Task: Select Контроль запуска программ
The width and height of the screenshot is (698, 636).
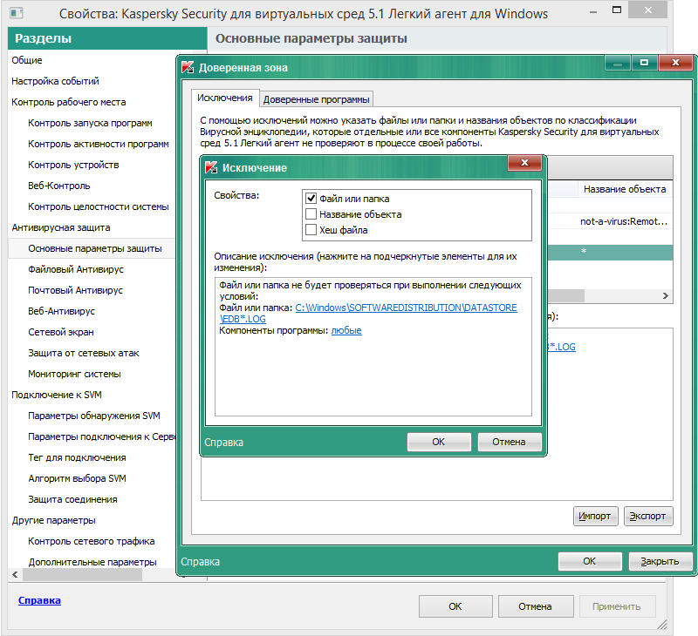Action: click(x=90, y=123)
